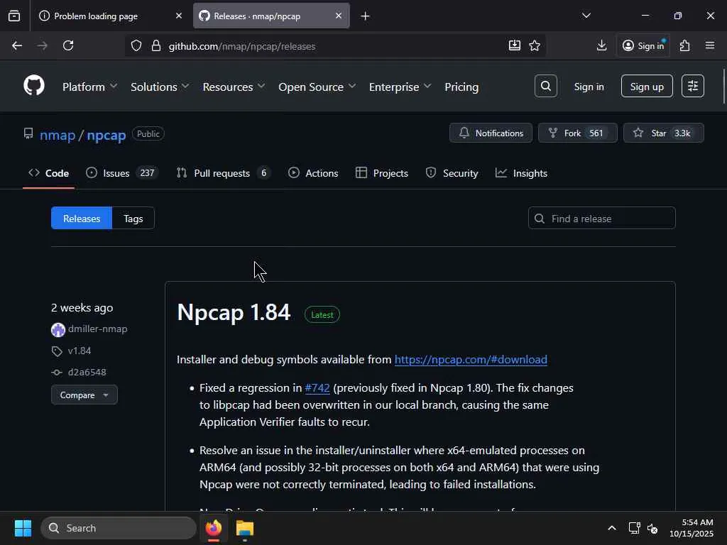Image resolution: width=727 pixels, height=545 pixels.
Task: Close the Releases nmap/npcap tab
Action: 339,16
